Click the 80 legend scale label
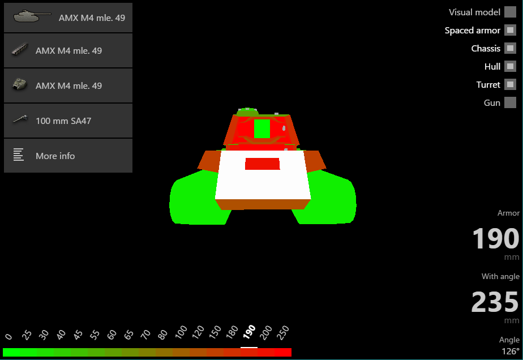The width and height of the screenshot is (523, 360). 162,335
